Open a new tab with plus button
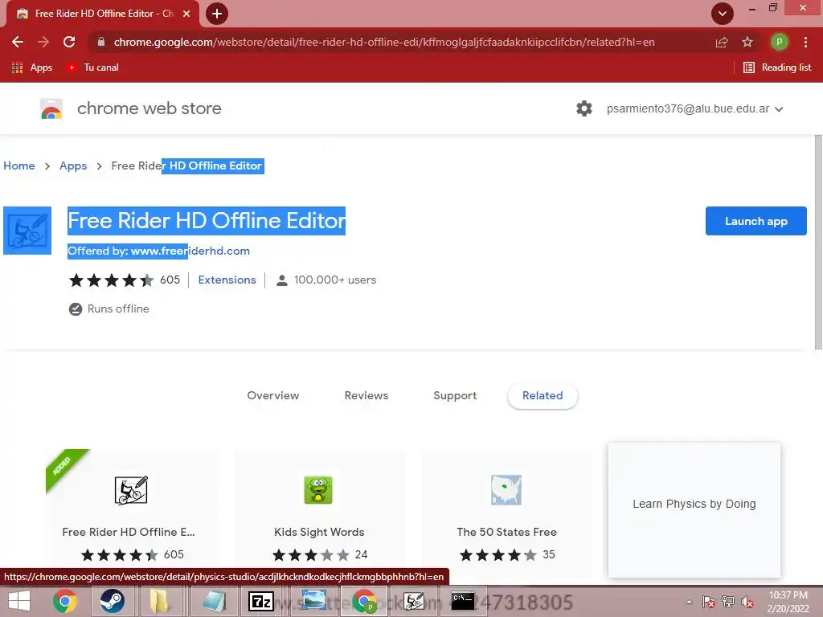This screenshot has width=823, height=617. point(217,14)
